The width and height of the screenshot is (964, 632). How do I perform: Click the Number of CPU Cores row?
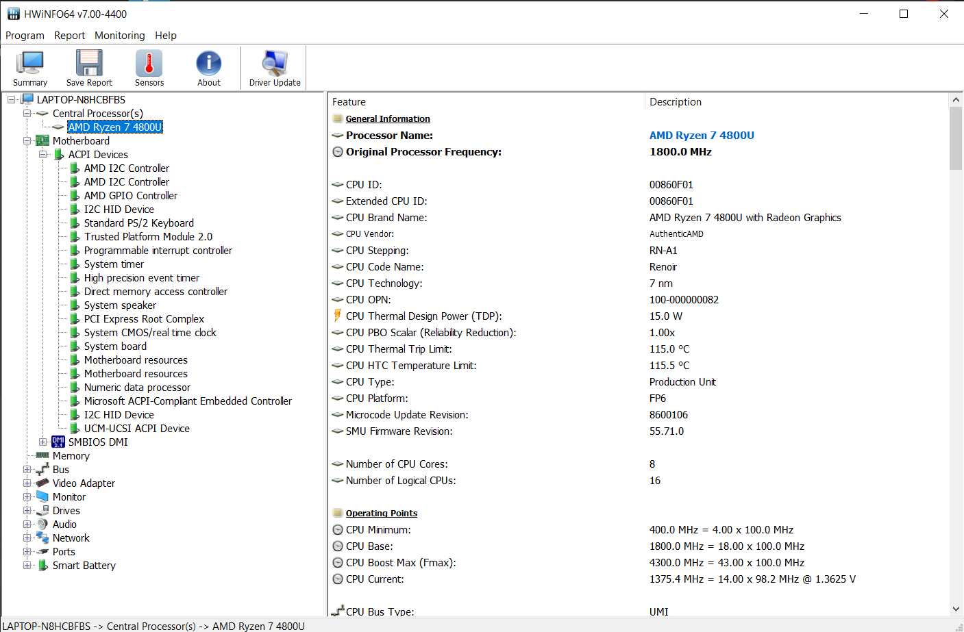click(638, 464)
